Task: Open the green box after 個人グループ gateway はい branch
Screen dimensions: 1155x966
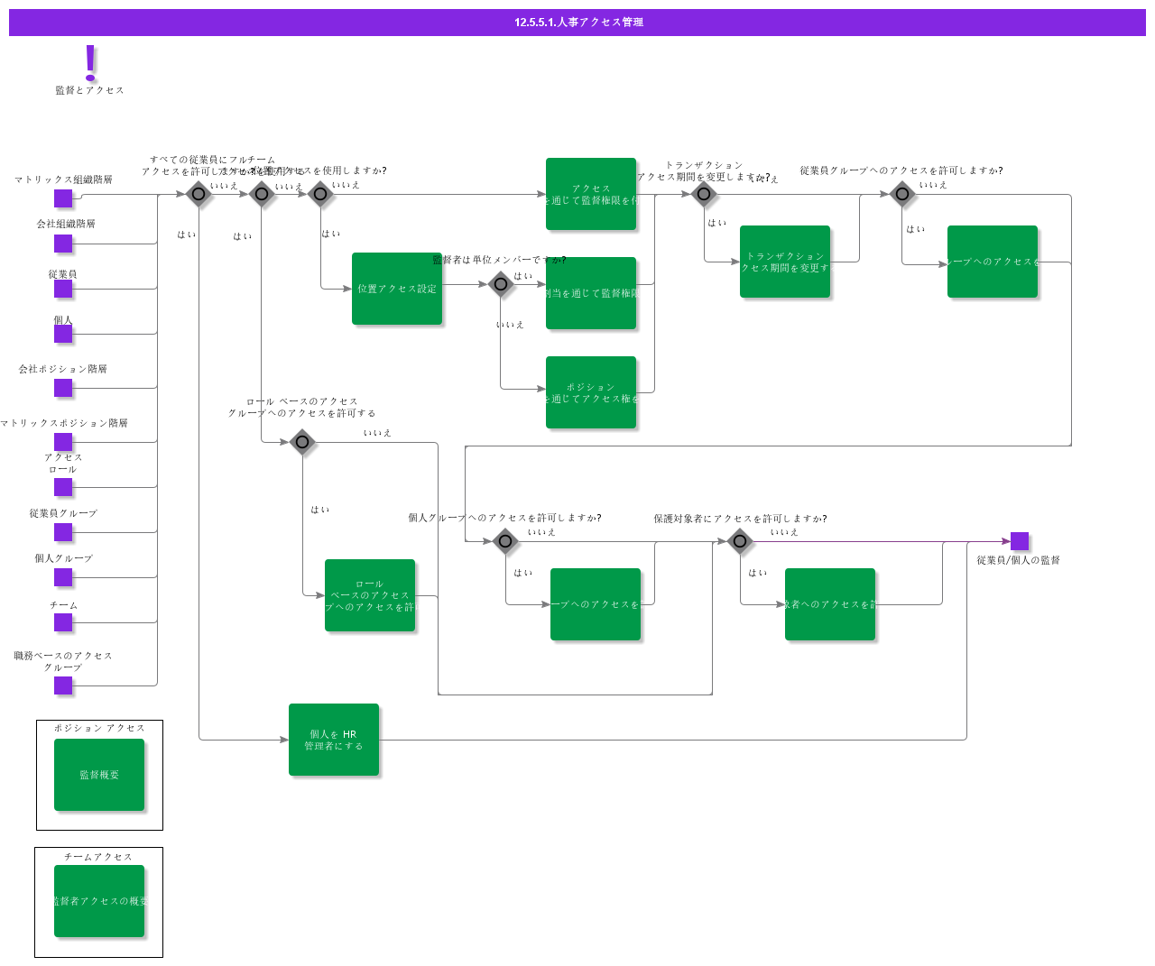Action: [x=596, y=604]
